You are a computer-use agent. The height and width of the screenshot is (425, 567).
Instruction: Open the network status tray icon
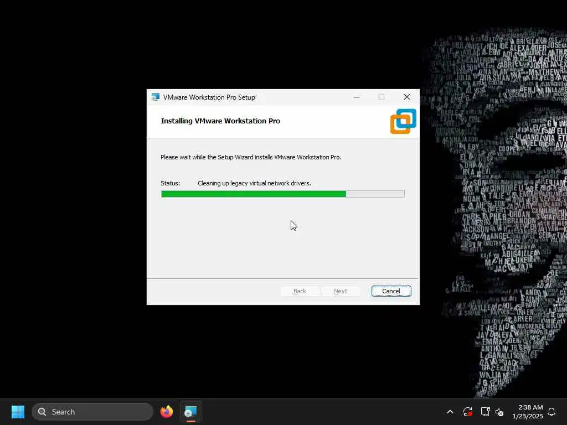[485, 412]
